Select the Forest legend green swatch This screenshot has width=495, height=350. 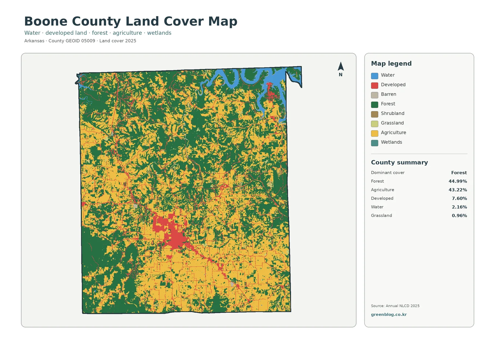click(x=375, y=105)
